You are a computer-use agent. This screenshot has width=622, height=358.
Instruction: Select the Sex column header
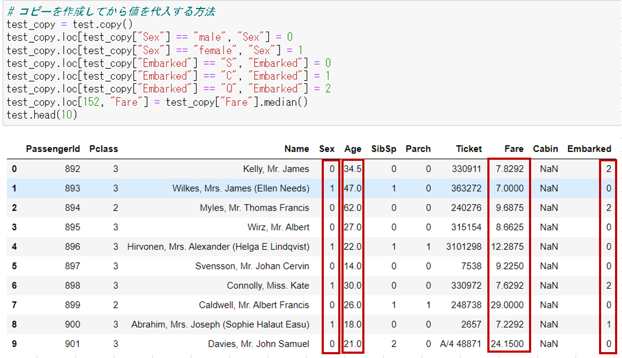pyautogui.click(x=326, y=149)
